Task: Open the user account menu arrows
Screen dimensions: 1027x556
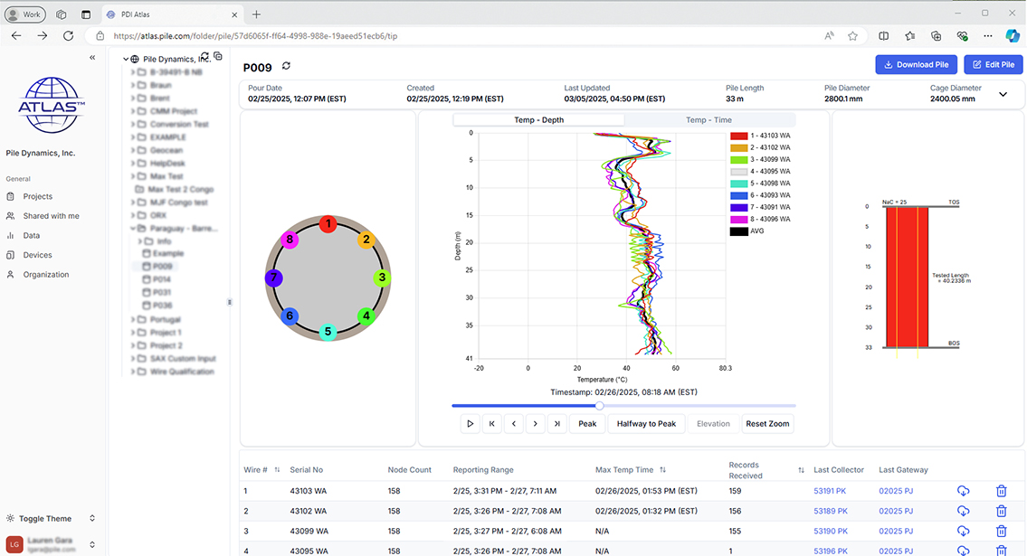Action: [92, 544]
